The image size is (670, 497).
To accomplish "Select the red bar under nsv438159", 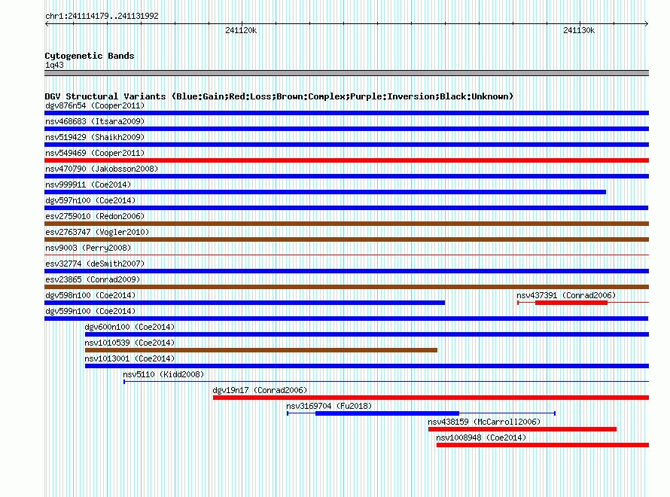I will pos(522,429).
